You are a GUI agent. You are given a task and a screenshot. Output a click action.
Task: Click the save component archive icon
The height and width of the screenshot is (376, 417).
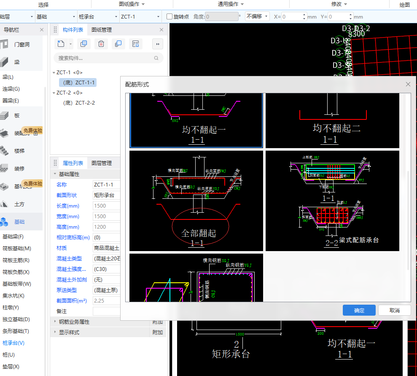[136, 44]
